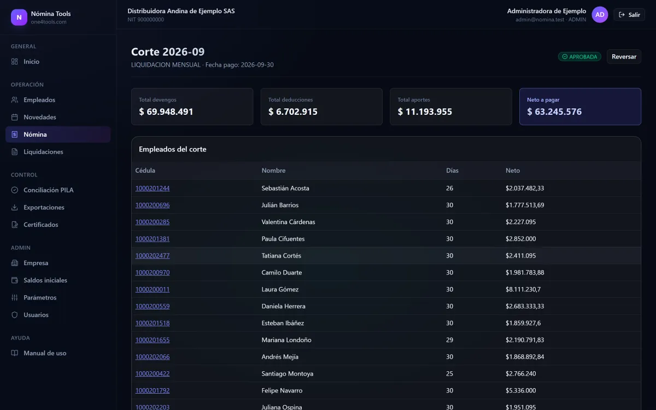Open cédula link 1000200011
Screen dimensions: 656x410
pyautogui.click(x=153, y=290)
